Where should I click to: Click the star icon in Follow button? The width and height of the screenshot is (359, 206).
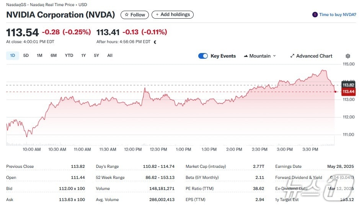point(127,15)
